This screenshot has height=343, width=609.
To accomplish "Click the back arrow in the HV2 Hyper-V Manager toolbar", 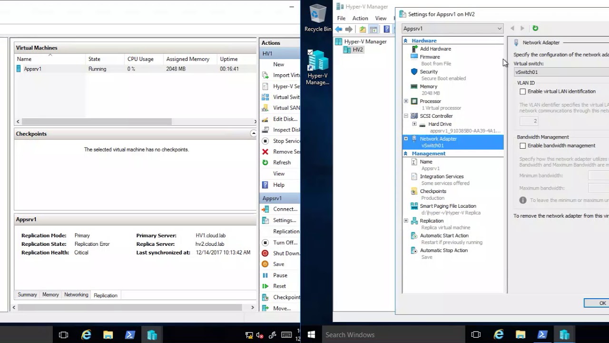I will pyautogui.click(x=339, y=30).
